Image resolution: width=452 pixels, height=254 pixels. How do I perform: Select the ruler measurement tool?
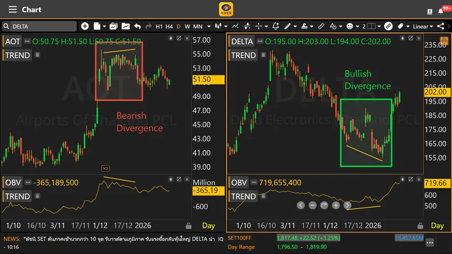(x=321, y=26)
